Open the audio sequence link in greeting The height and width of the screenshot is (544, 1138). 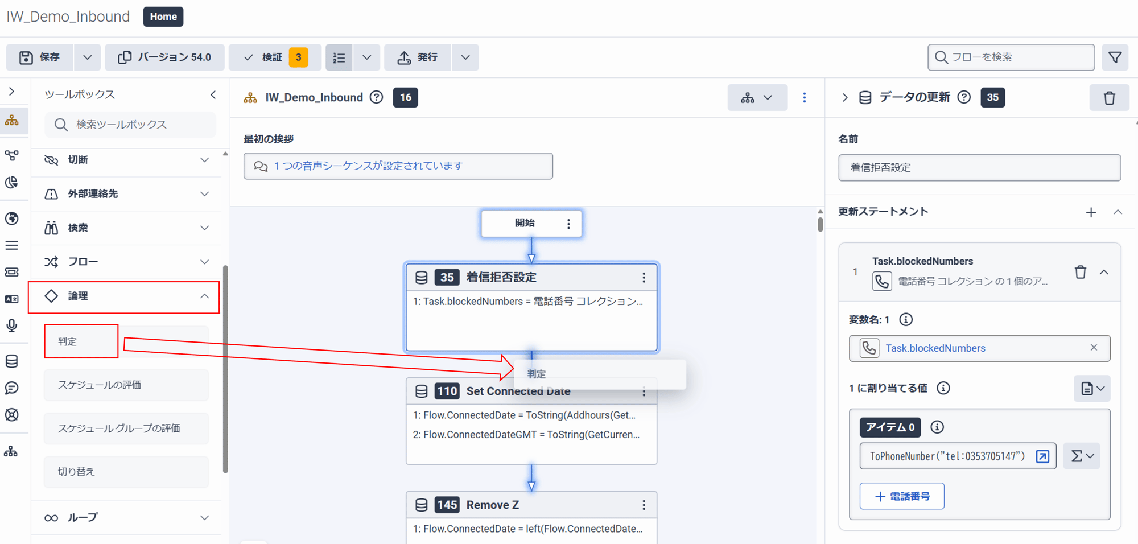[x=368, y=166]
